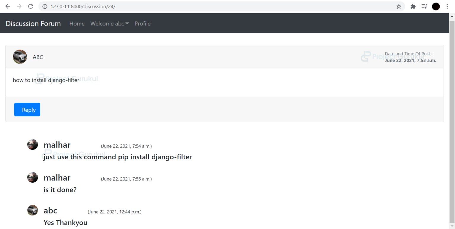
Task: Click malhar's avatar on the first comment
Action: pyautogui.click(x=33, y=144)
